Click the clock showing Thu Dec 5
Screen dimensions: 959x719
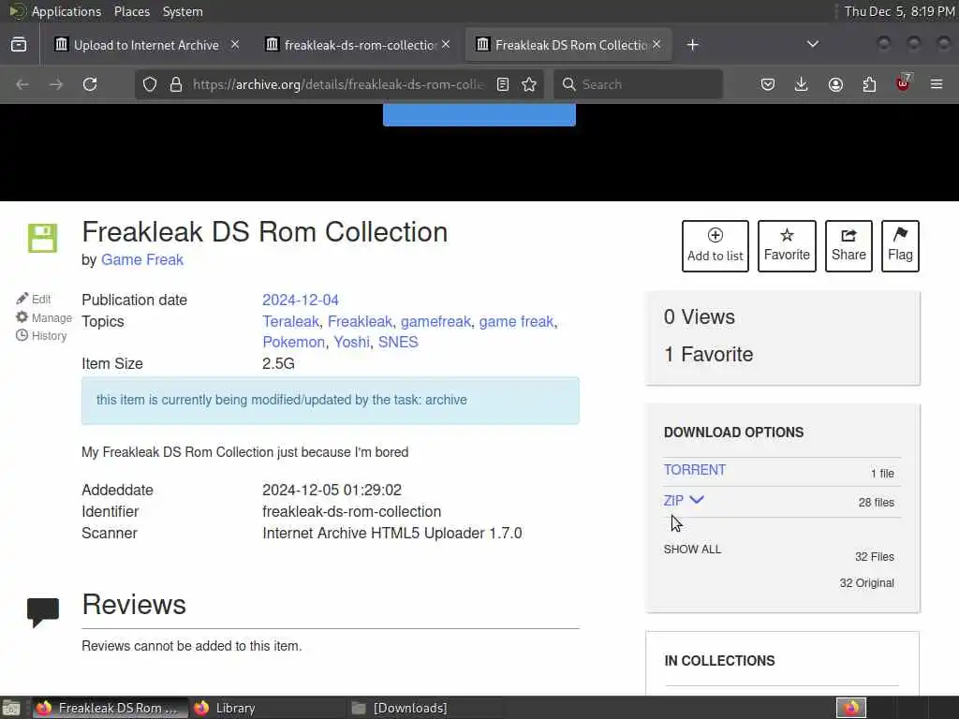click(x=899, y=11)
